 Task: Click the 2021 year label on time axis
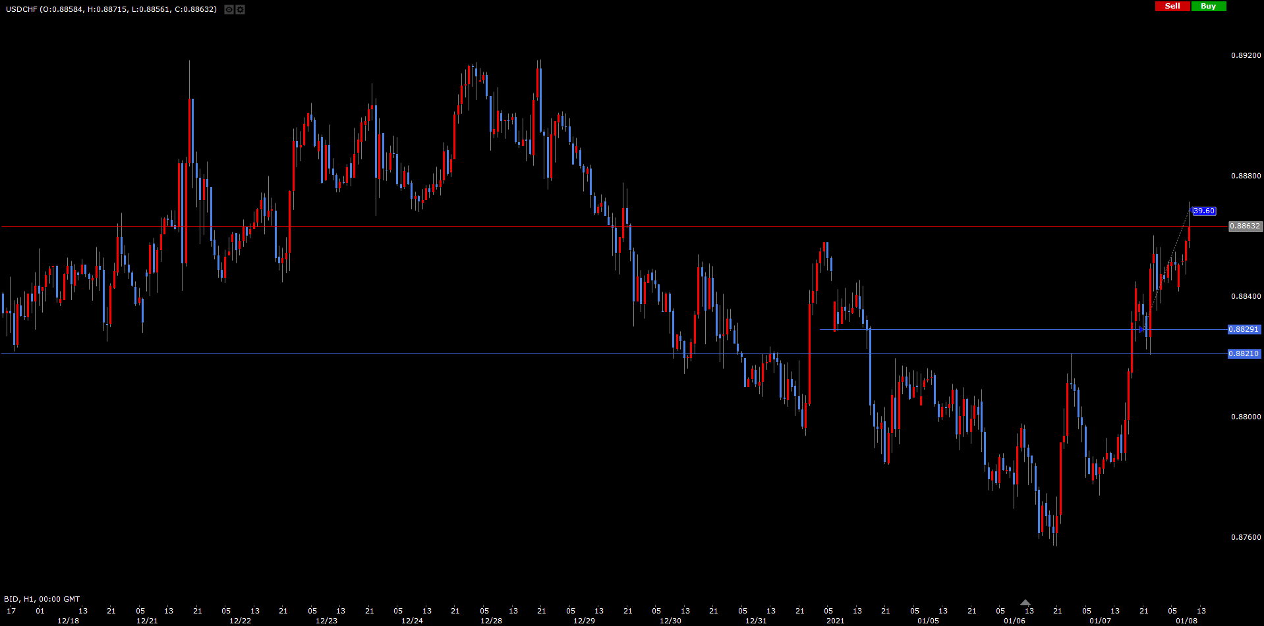coord(835,621)
